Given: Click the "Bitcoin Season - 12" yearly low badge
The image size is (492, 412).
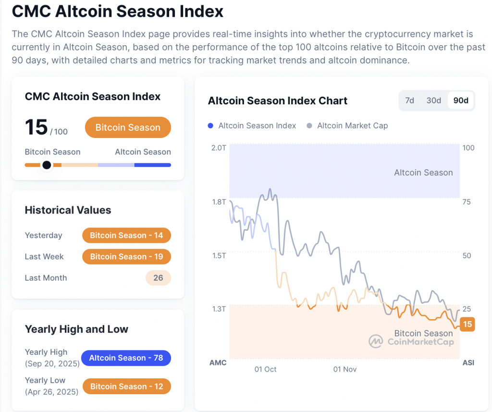Looking at the screenshot, I should [x=126, y=387].
